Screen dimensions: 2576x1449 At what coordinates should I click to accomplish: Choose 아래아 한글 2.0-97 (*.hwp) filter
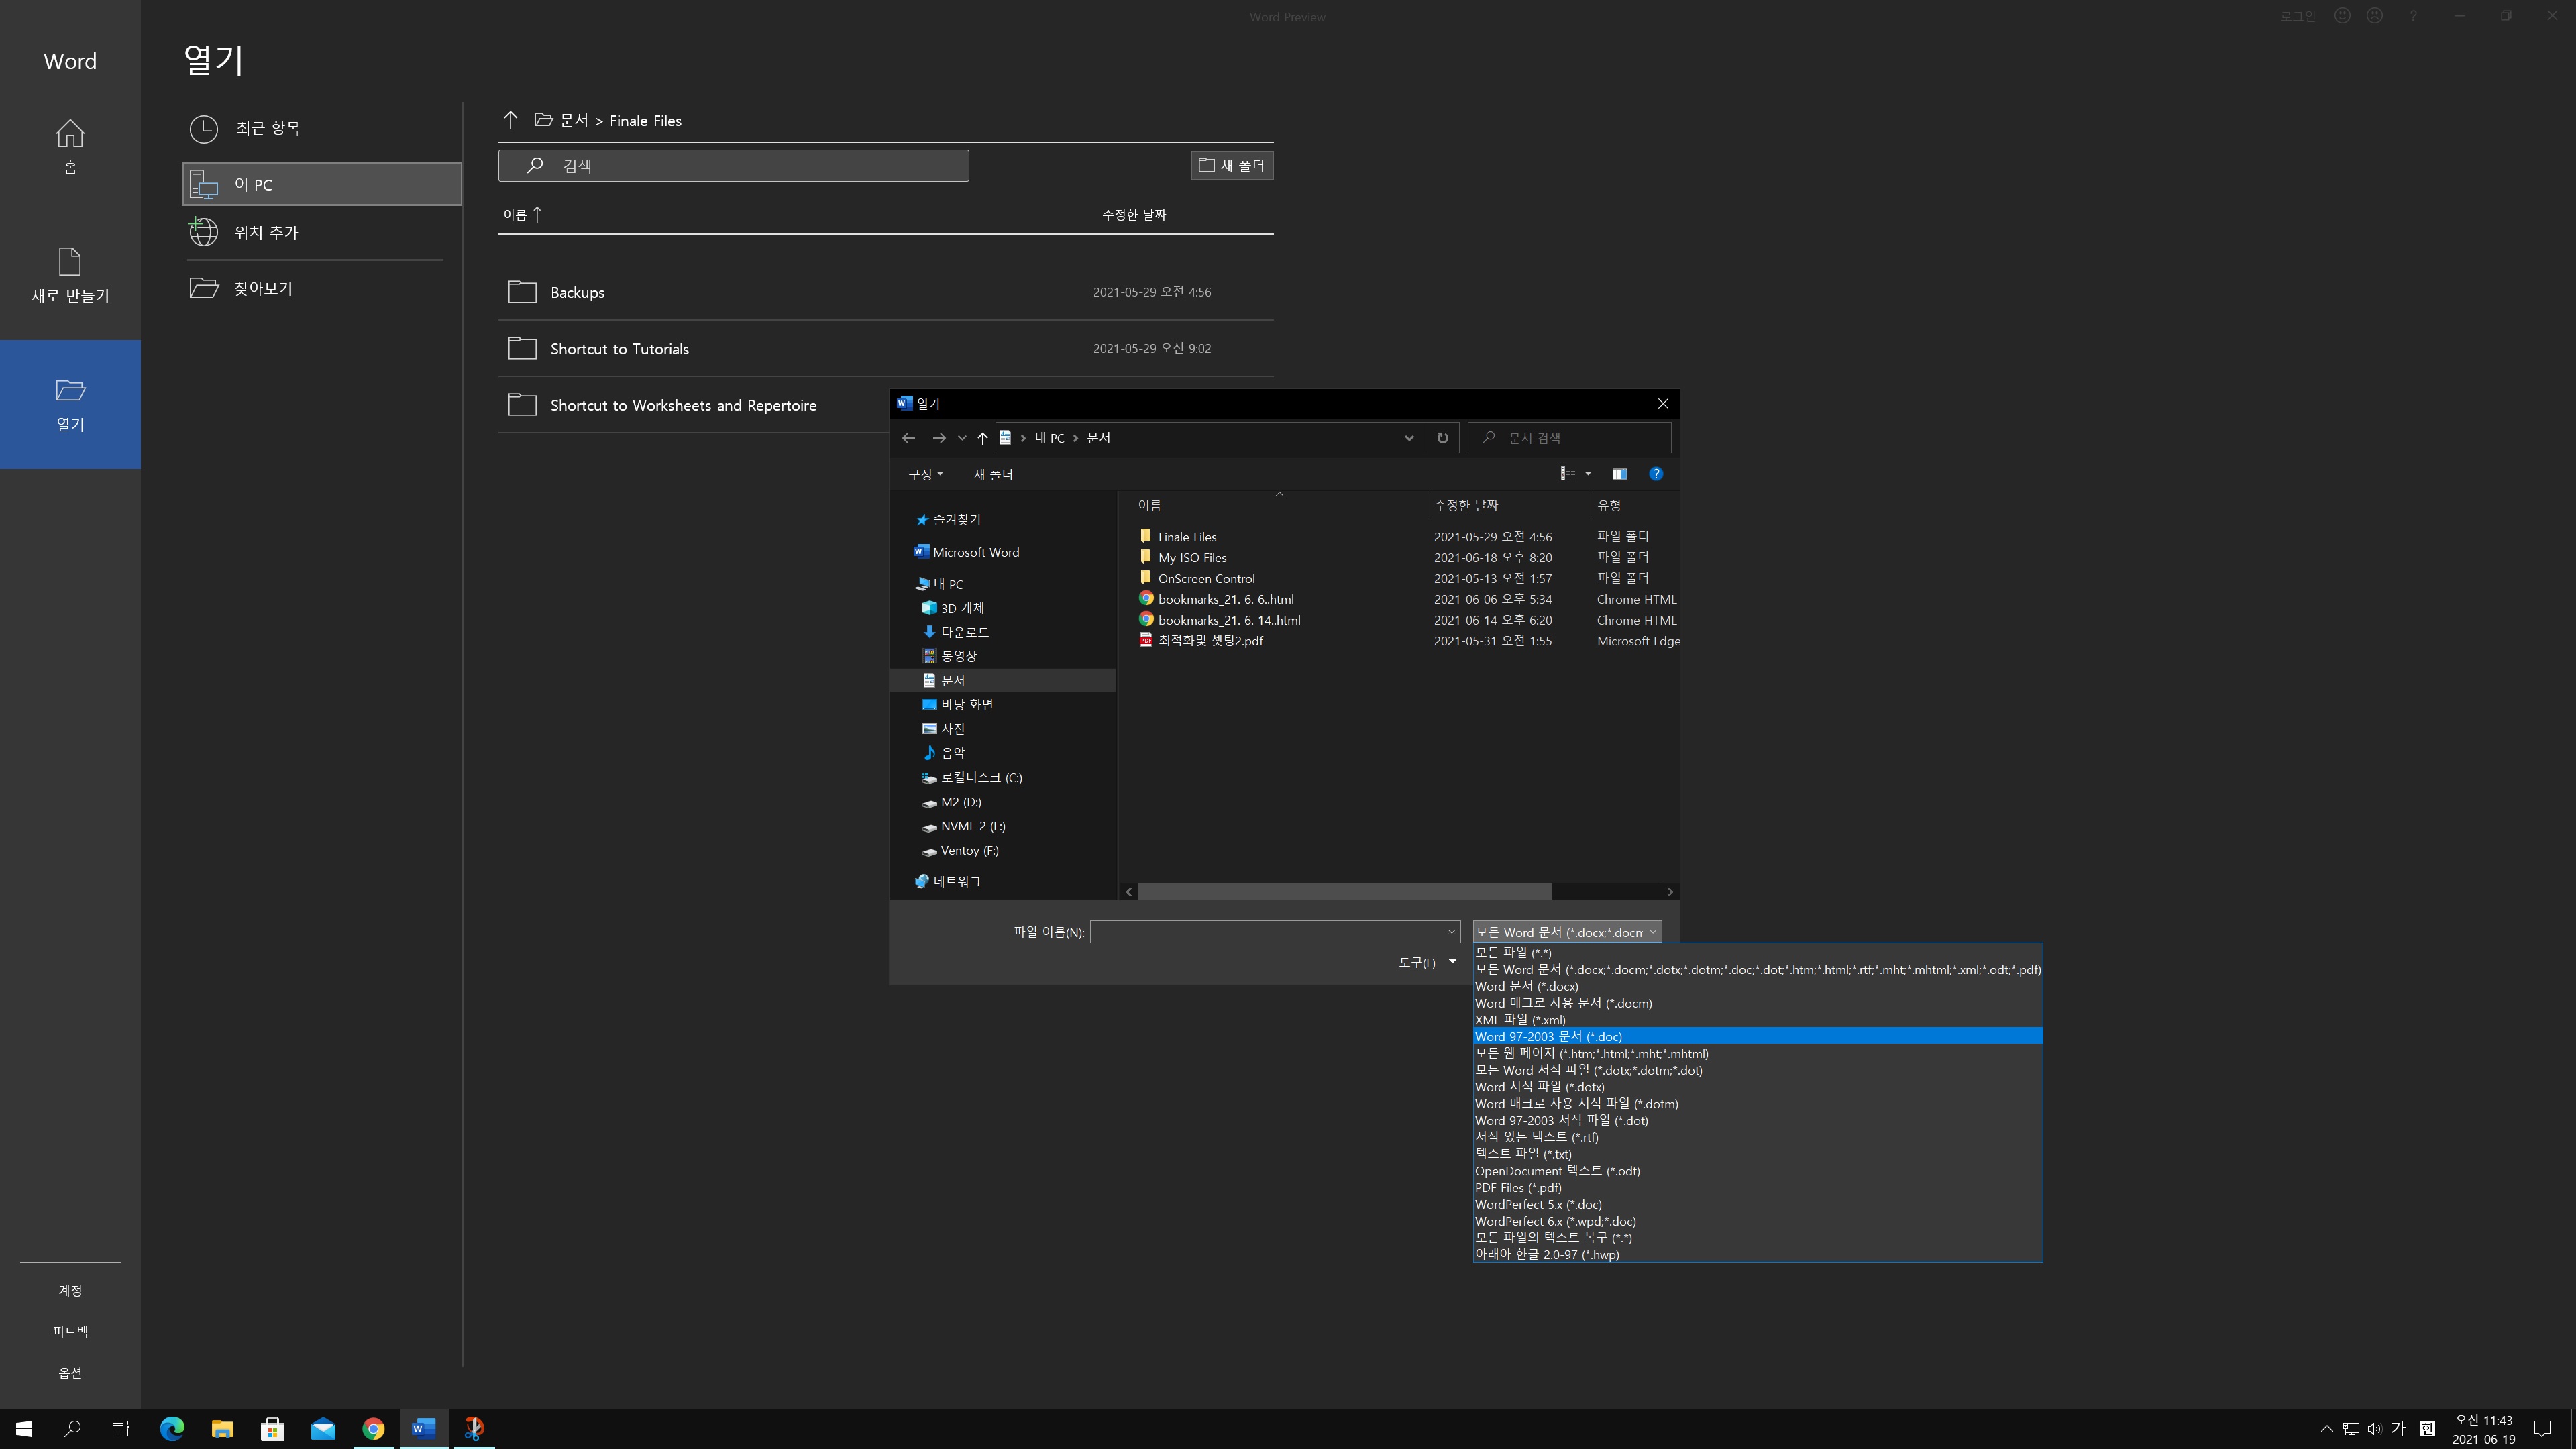(x=1757, y=1254)
